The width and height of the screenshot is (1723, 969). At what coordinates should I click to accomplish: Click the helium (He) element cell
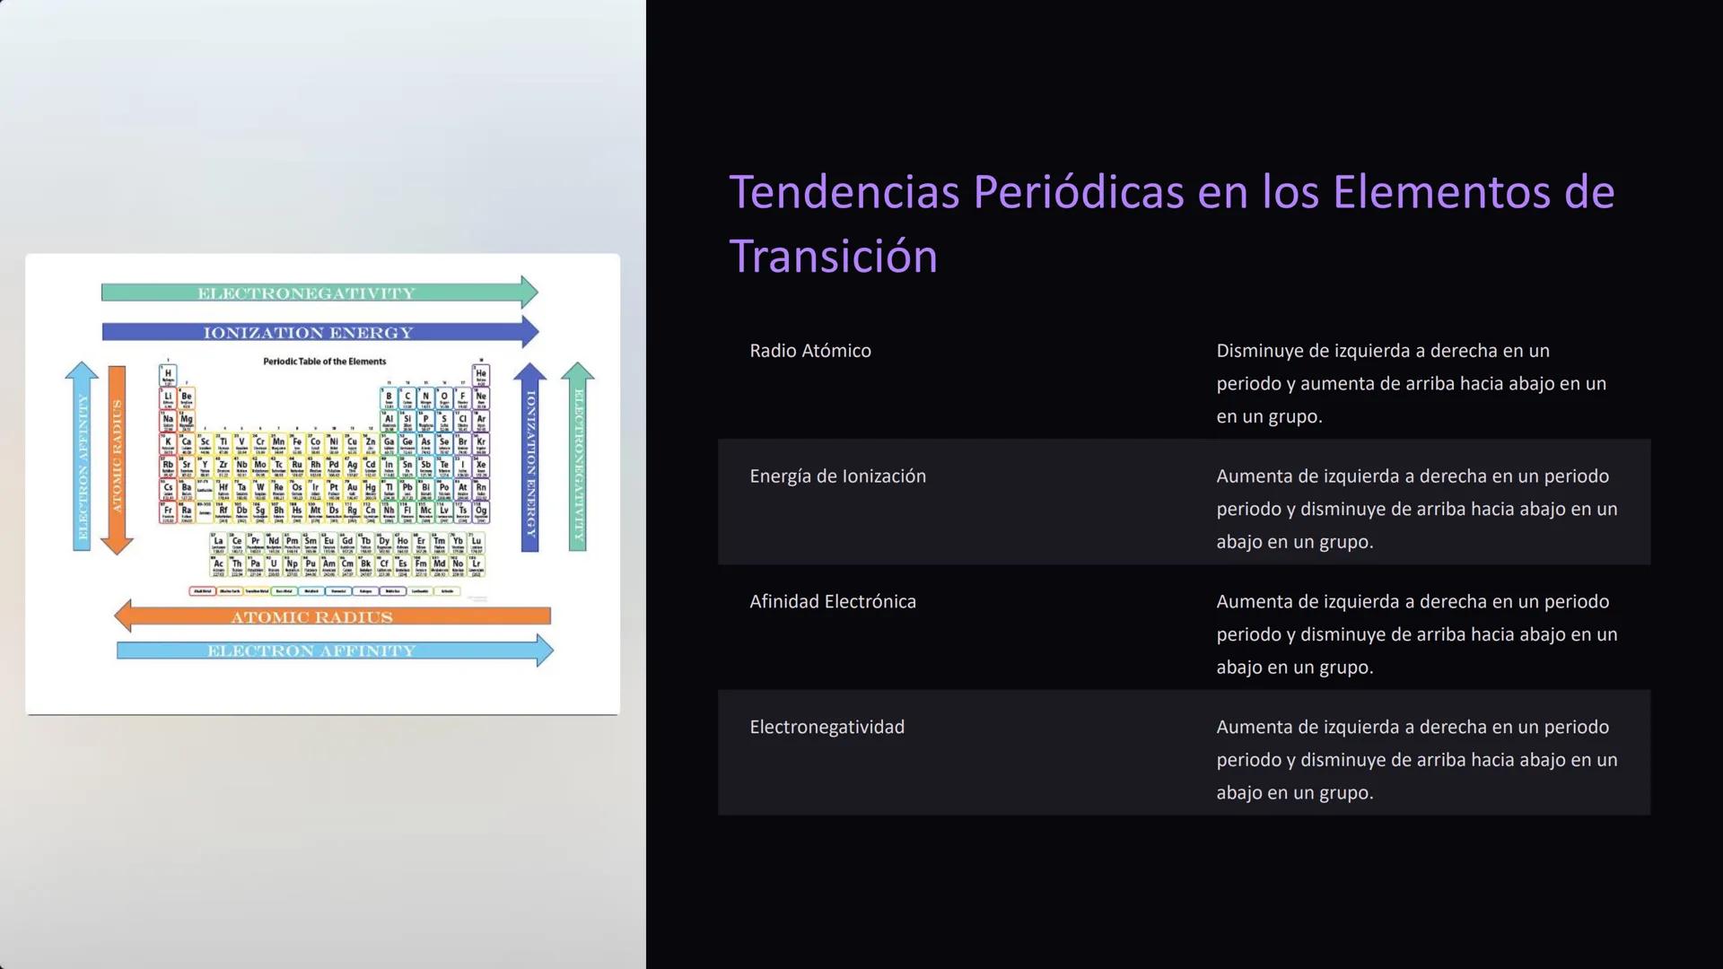(481, 377)
